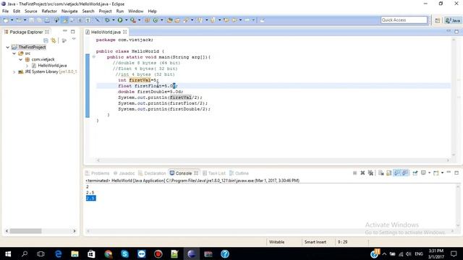Toggle Mark Occurrences toolbar icon
The width and height of the screenshot is (463, 260).
tap(65, 20)
